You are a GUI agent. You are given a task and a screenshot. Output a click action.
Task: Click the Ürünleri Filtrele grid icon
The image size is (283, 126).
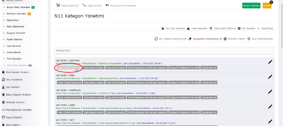click(x=225, y=39)
